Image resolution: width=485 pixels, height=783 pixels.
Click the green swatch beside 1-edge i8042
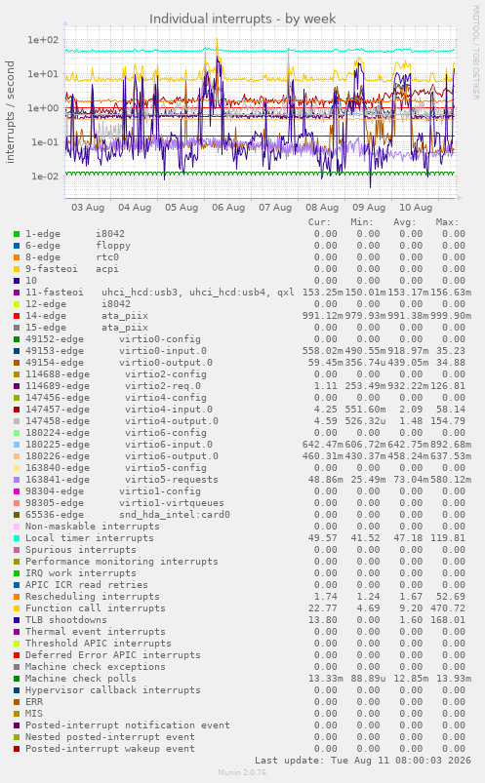tap(17, 234)
